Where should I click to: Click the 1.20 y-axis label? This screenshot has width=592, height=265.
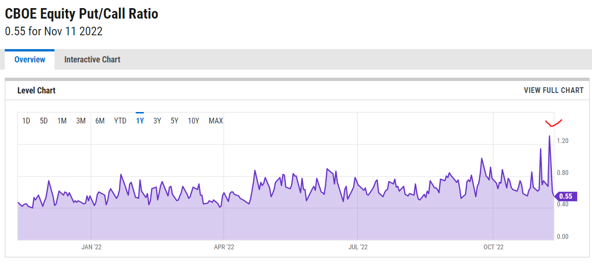coord(562,141)
